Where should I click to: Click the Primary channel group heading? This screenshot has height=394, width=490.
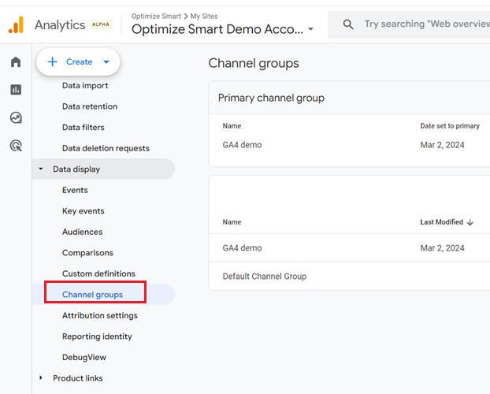(271, 98)
